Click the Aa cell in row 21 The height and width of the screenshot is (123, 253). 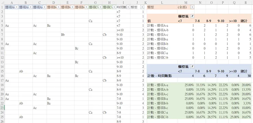[12, 99]
